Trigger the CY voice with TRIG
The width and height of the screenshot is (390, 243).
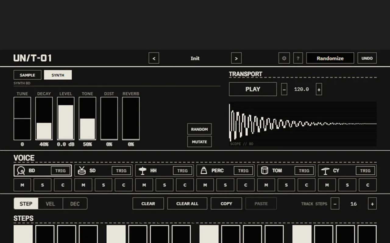click(365, 171)
